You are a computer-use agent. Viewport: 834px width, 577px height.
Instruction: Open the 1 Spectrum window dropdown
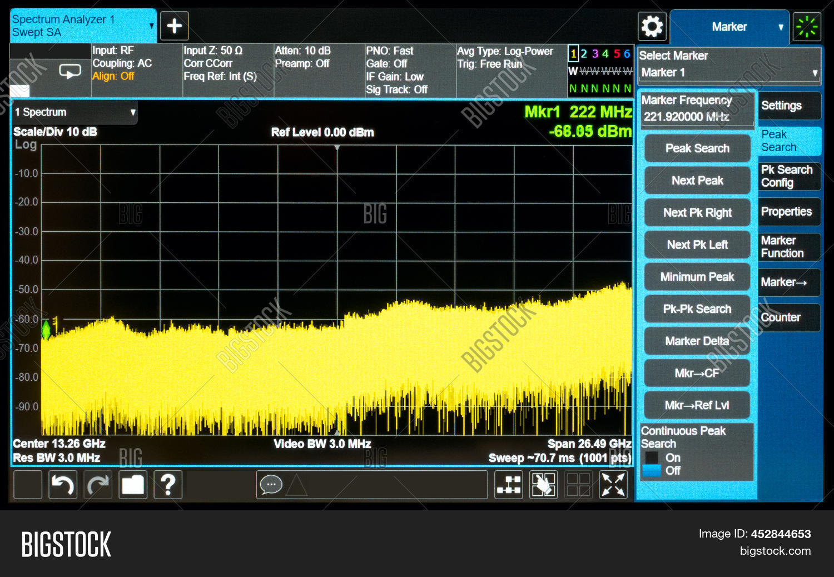[75, 112]
